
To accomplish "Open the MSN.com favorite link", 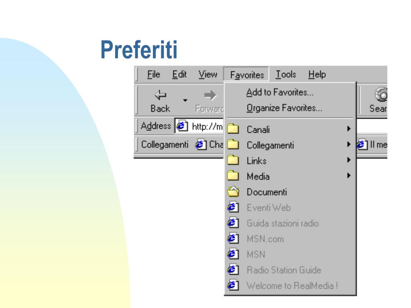I will (x=265, y=239).
